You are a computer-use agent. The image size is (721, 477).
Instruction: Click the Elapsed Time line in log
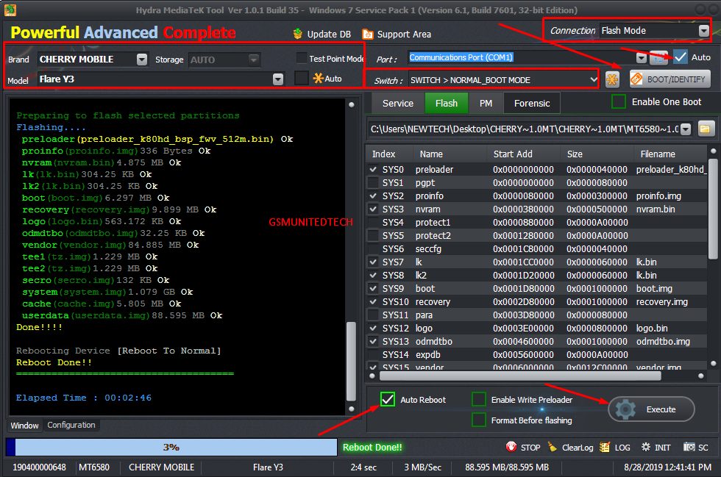[84, 398]
